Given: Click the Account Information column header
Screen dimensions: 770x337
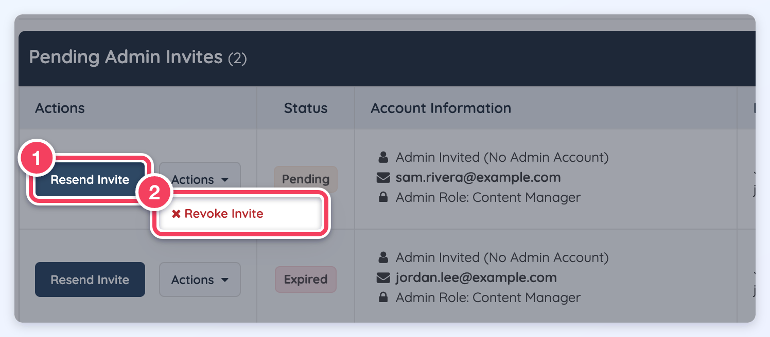Looking at the screenshot, I should [x=441, y=108].
